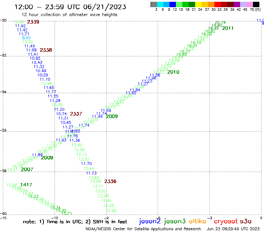Click the 11.56 wave height value

click(155, 75)
